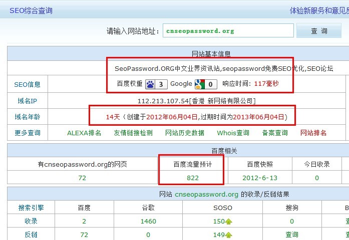Open the 网站历史数据 link
This screenshot has width=349, height=240.
click(185, 133)
